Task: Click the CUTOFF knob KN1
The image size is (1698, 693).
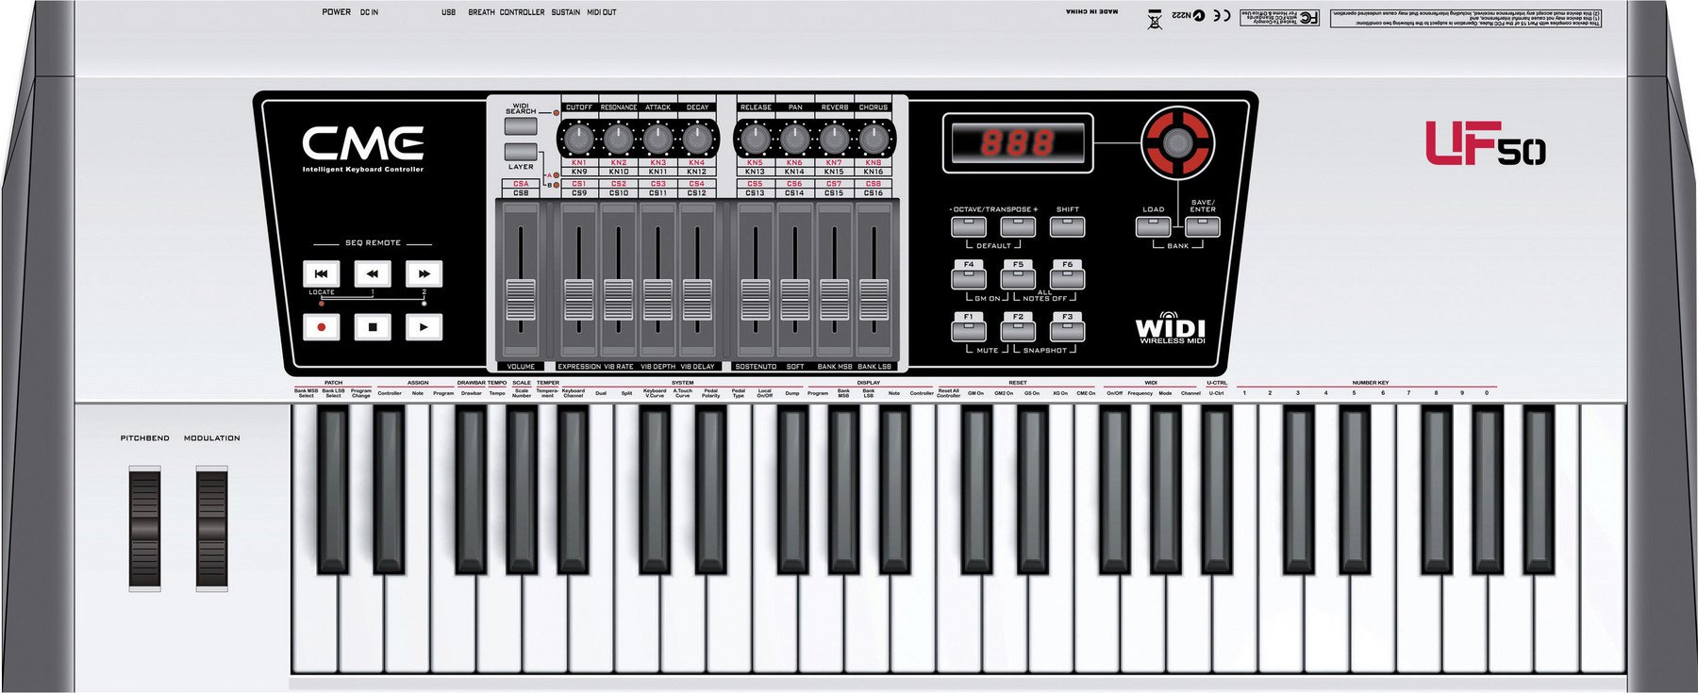Action: [579, 140]
